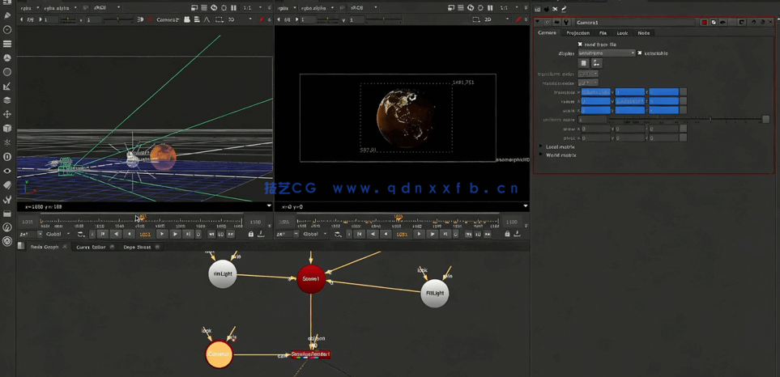This screenshot has height=377, width=780.
Task: Expand the World matrix section
Action: pyautogui.click(x=541, y=155)
